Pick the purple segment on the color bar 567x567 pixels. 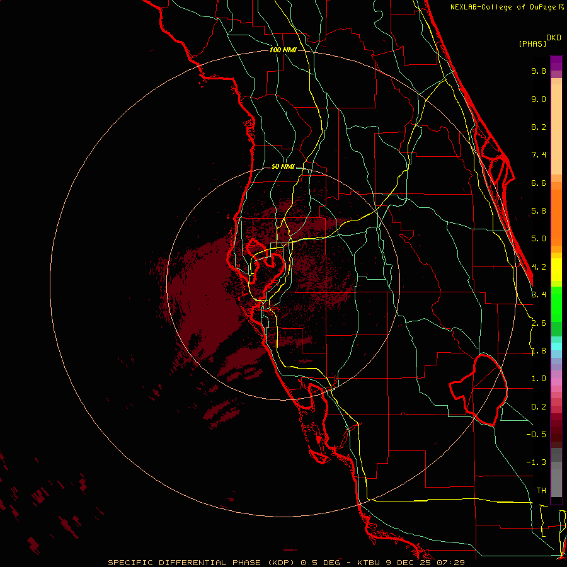tap(556, 63)
